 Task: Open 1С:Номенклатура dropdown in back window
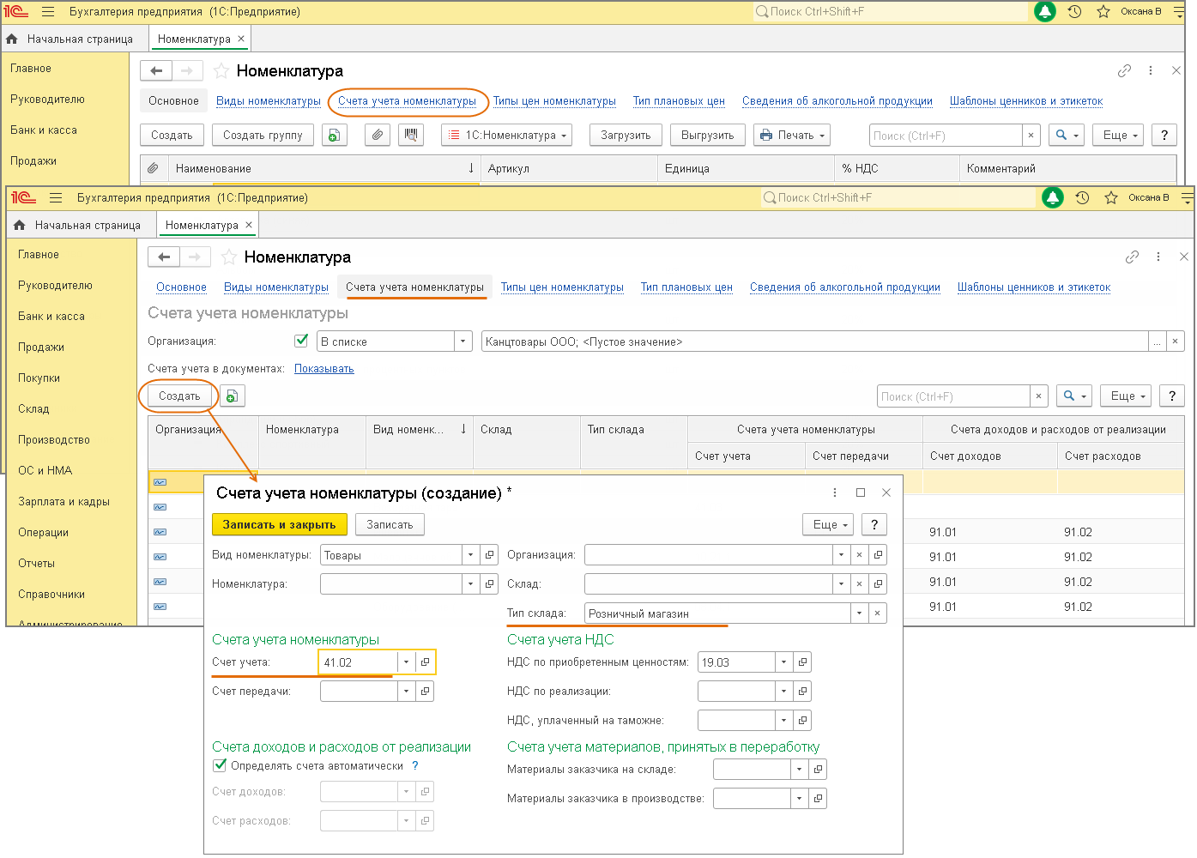[x=506, y=136]
